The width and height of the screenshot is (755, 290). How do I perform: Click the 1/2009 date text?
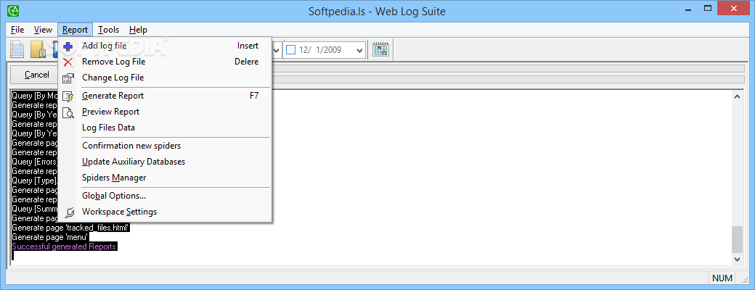pyautogui.click(x=330, y=49)
